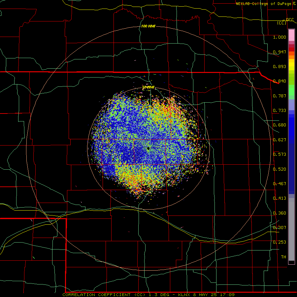Screen dimensions: 297x297
Task: Click the 0.307 scale value
Action: pyautogui.click(x=280, y=228)
